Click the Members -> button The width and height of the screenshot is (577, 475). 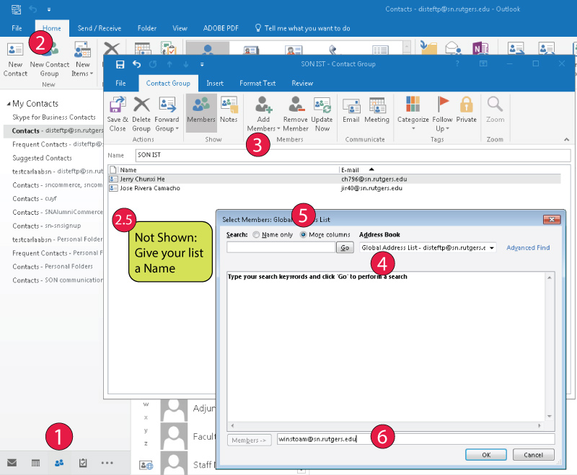(x=249, y=440)
